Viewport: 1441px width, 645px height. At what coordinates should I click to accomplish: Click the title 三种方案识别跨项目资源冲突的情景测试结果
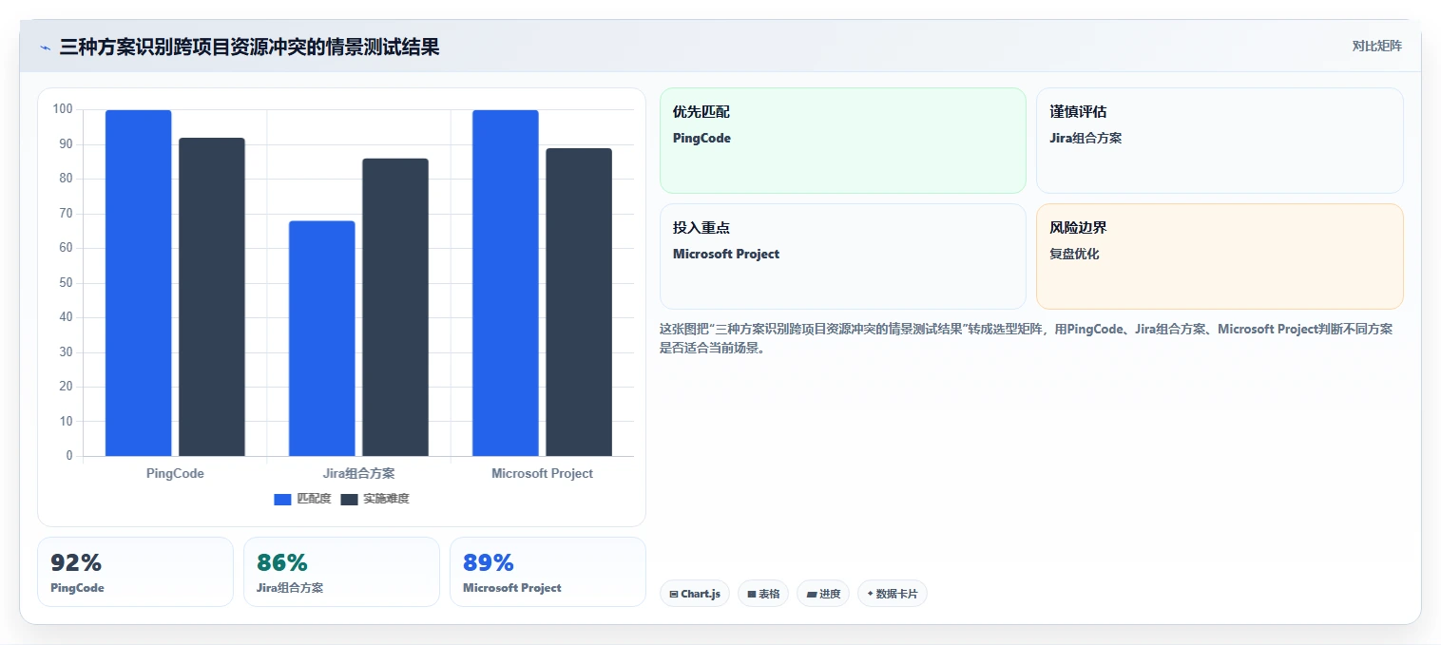click(249, 47)
